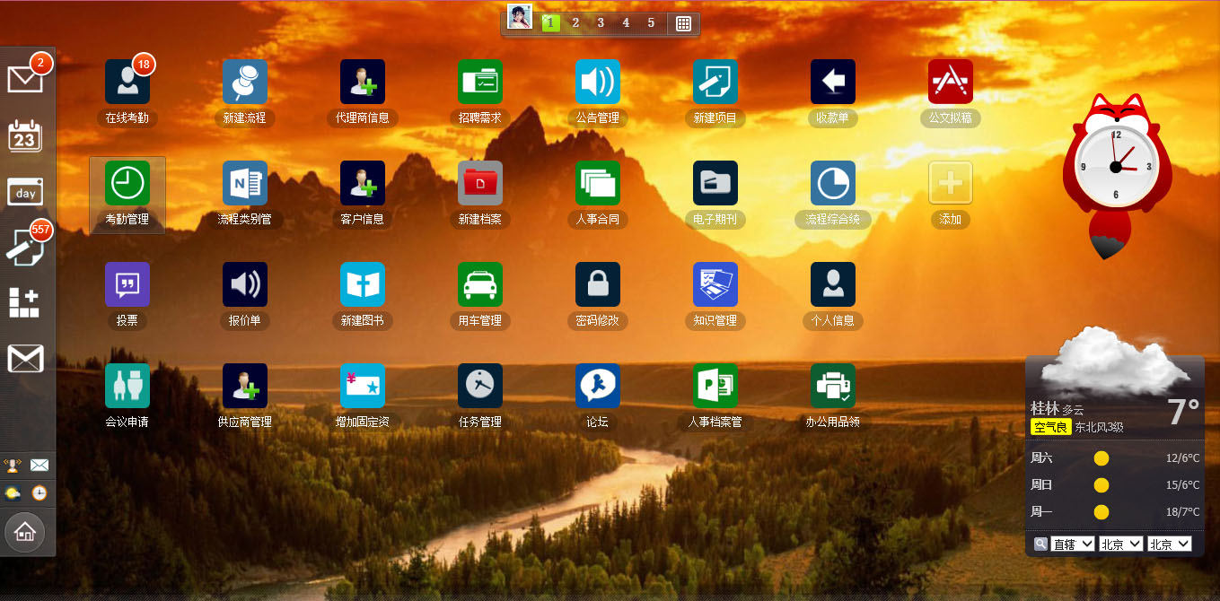Open the 知识管理 icon
This screenshot has height=601, width=1220.
click(x=715, y=284)
